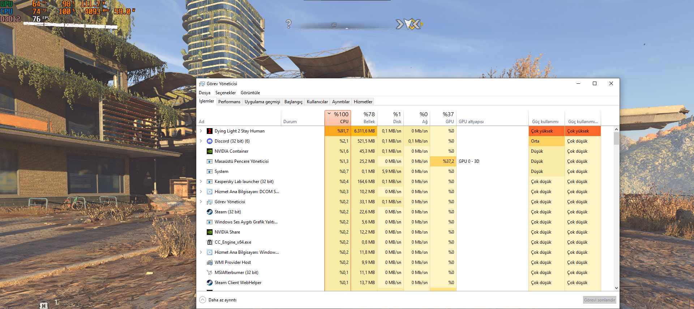Sort by the GPU altyapısı column header
This screenshot has height=309, width=694.
click(x=492, y=118)
